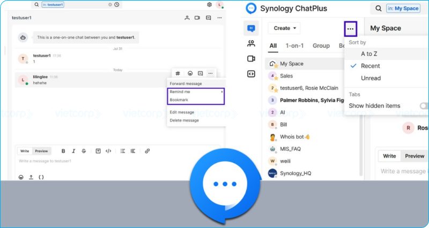Open search history clock icon

(117, 5)
